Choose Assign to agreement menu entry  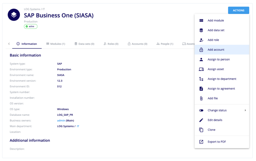point(222,89)
